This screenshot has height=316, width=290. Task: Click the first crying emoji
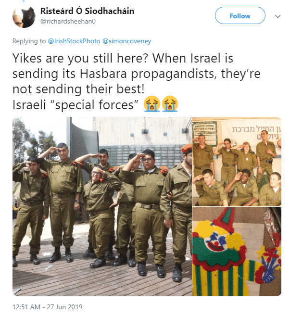(152, 104)
